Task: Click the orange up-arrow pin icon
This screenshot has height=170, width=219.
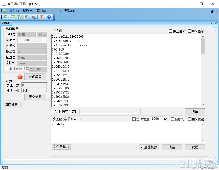Action: click(x=41, y=17)
